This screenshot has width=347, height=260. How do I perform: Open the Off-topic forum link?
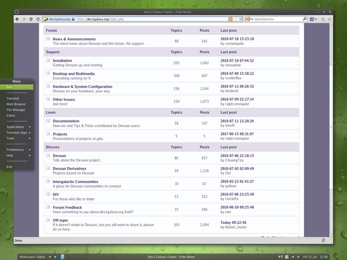tap(60, 220)
